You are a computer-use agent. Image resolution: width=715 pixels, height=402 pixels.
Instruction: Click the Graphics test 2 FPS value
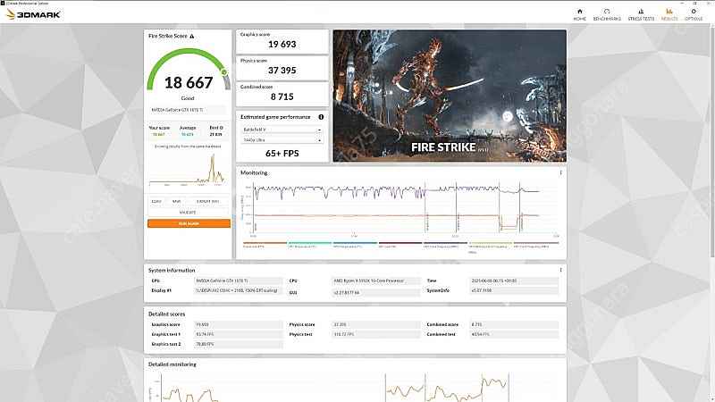click(x=238, y=344)
